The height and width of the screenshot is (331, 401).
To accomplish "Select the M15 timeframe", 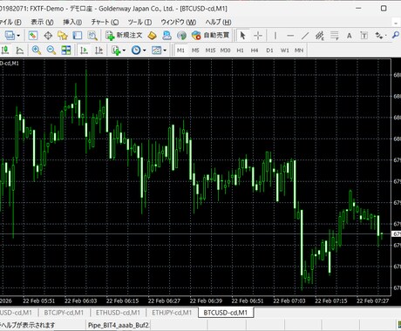I will 210,51.
